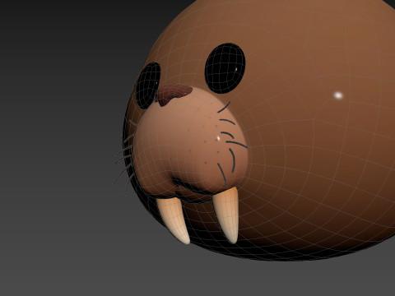Image resolution: width=395 pixels, height=296 pixels.
Task: Click the dark red walrus nose
Action: (174, 94)
